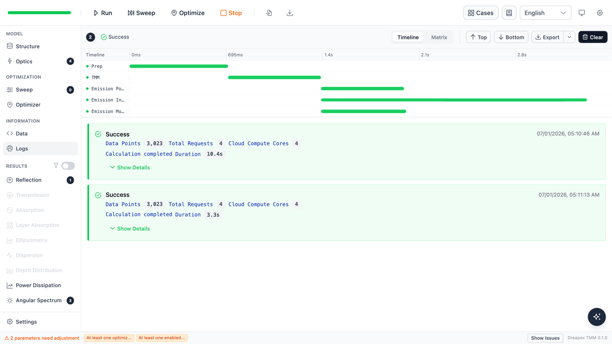Click the monitor display icon
612x344 pixels.
pyautogui.click(x=582, y=13)
